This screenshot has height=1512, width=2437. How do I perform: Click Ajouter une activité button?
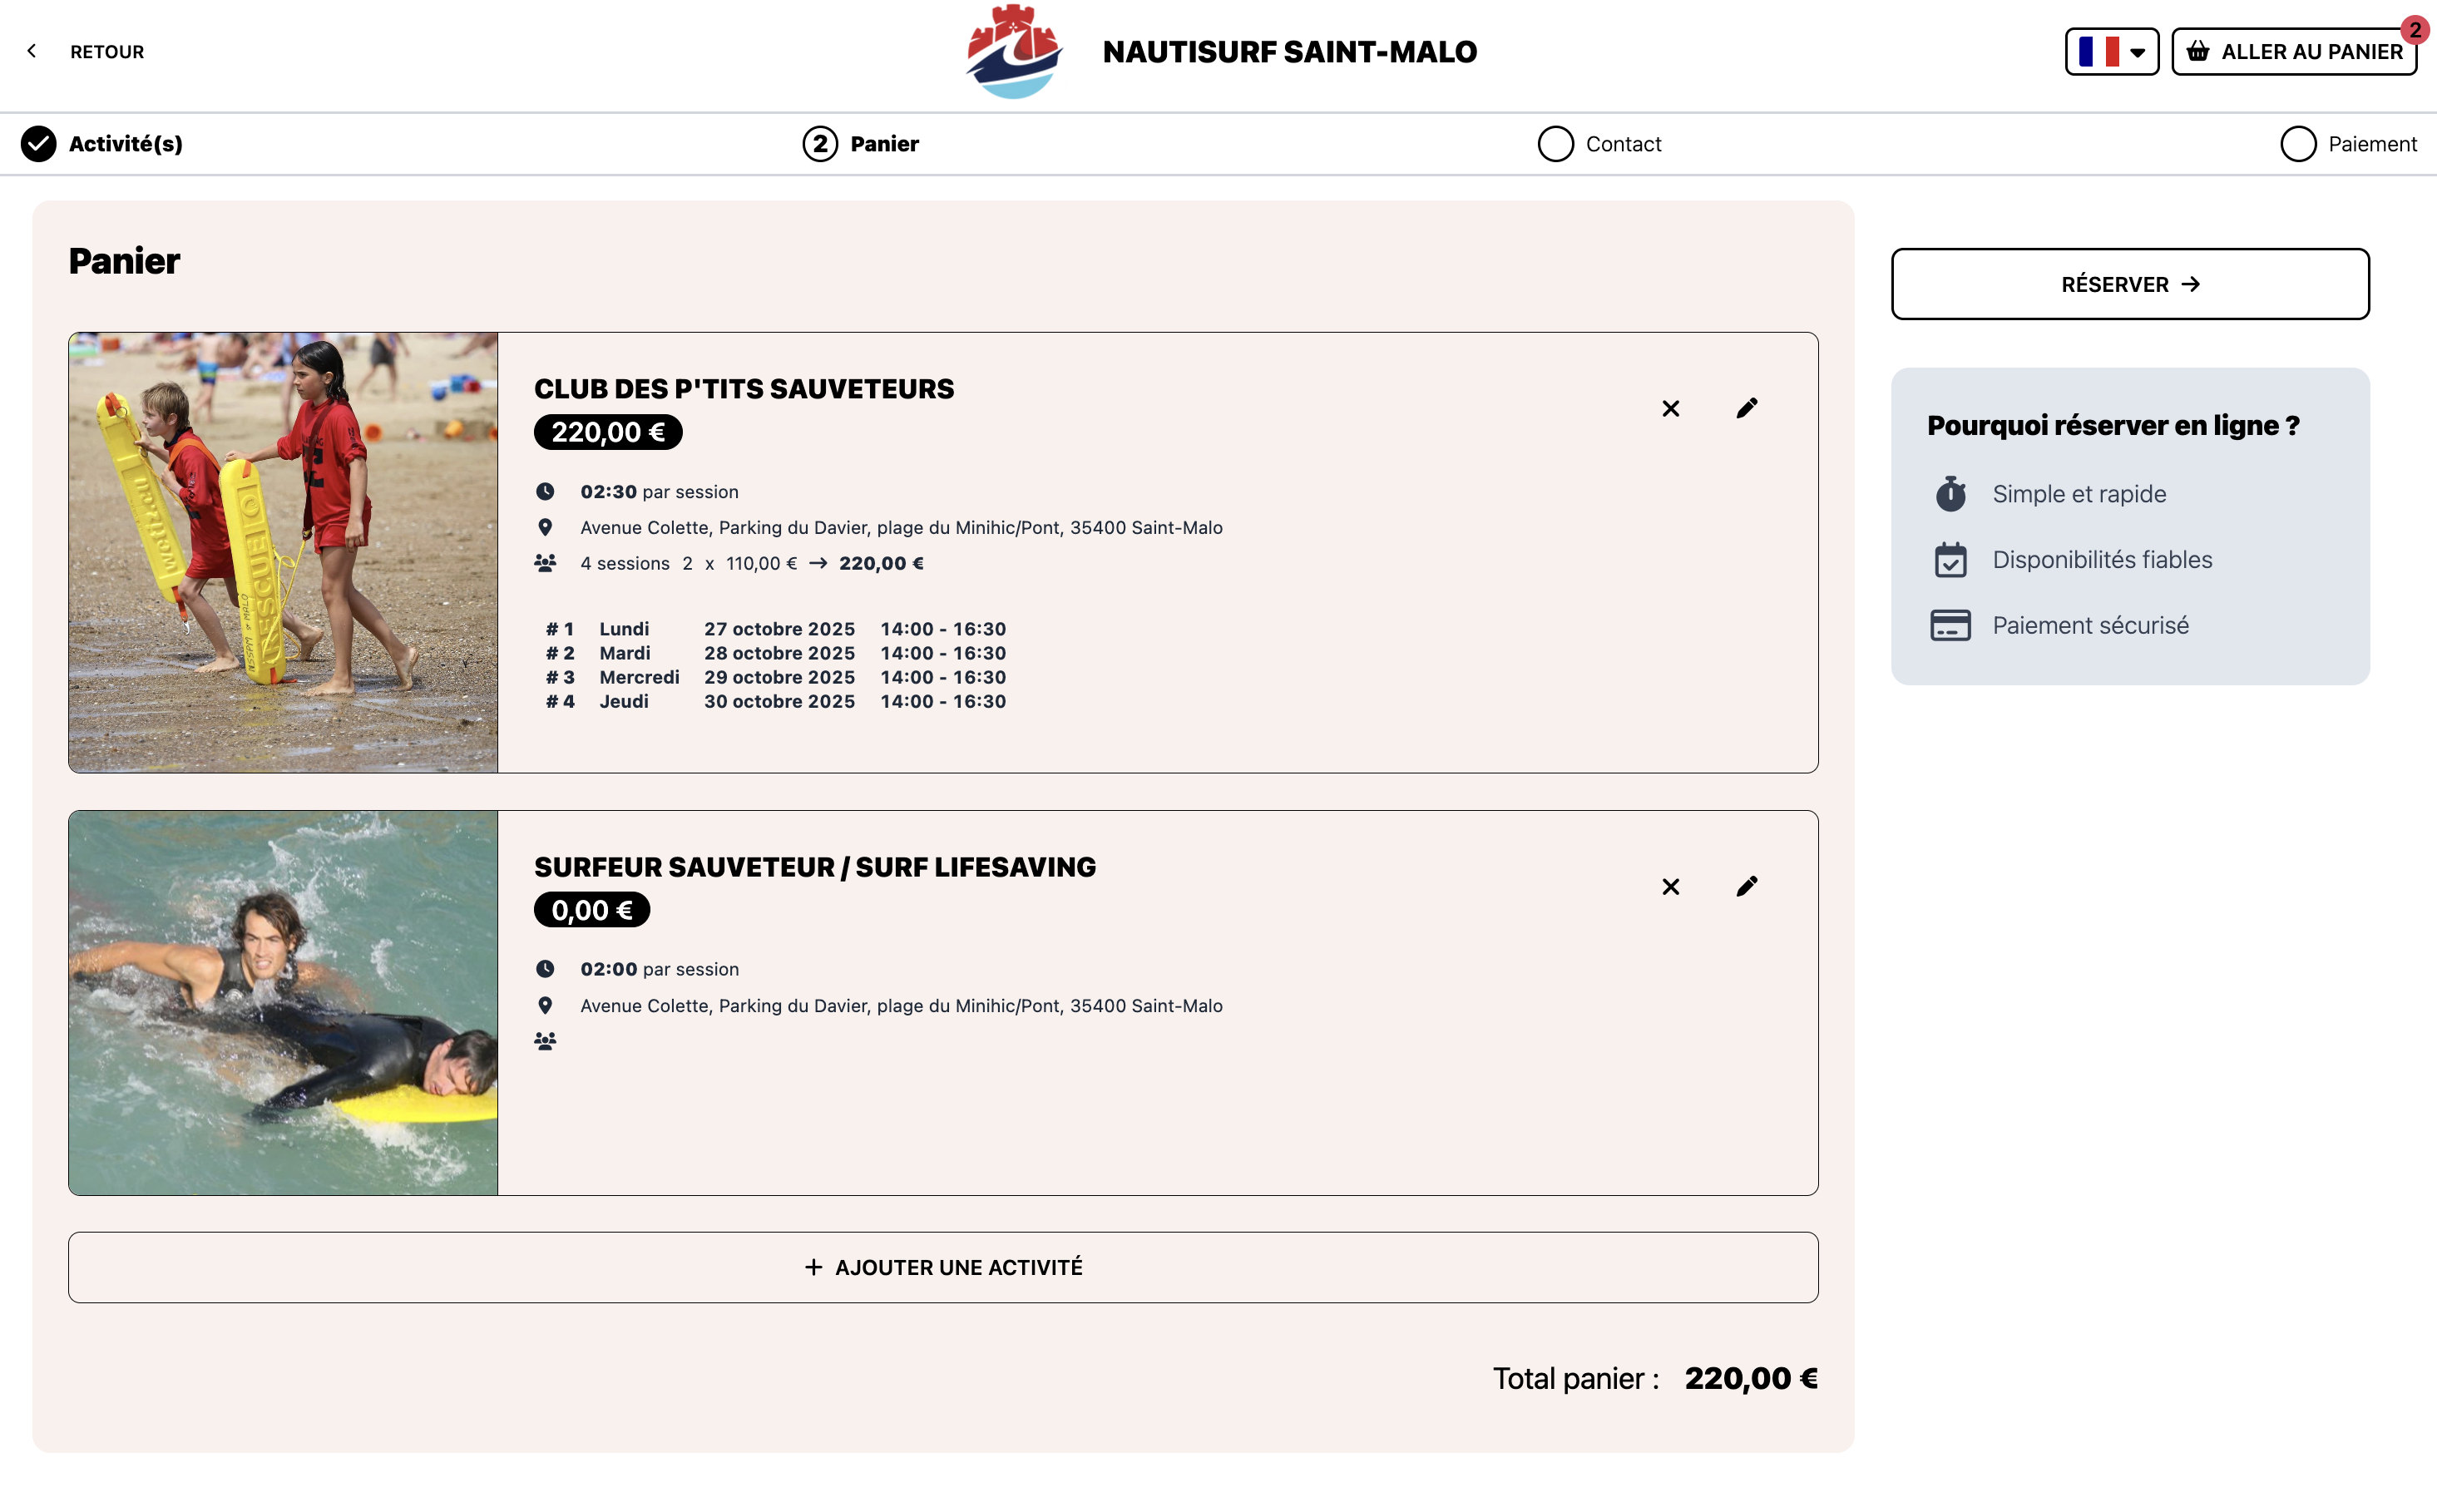click(x=943, y=1267)
